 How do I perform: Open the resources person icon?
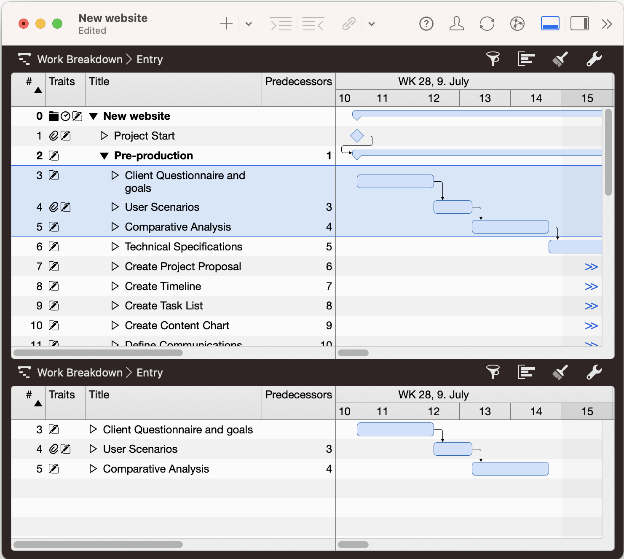coord(456,24)
